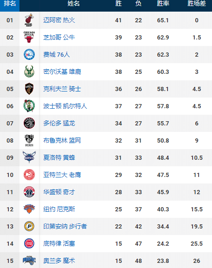Open the 底特律 活塞 team link
The height and width of the screenshot is (268, 212).
tap(59, 243)
